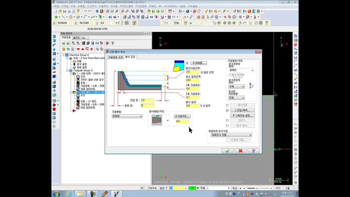This screenshot has height=197, width=350.
Task: Click the G1 post-process icon in the operations manager
Action: [97, 43]
